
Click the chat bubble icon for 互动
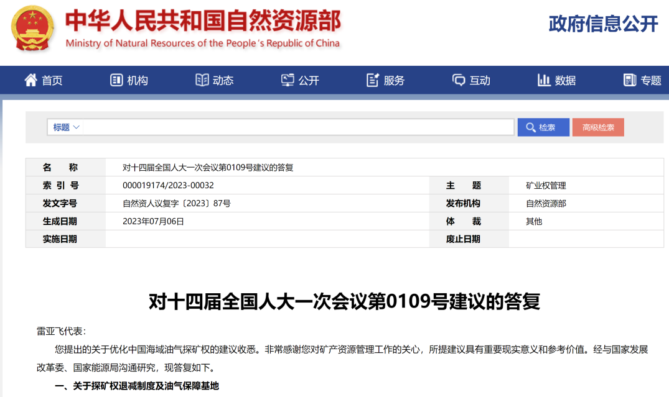(459, 80)
